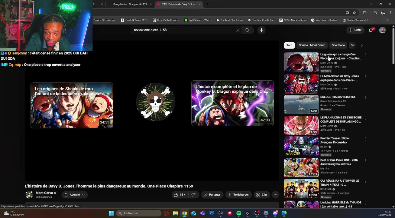
Task: Open thumbnail of 'Premier Teaser officiel Avengers Doomsday'
Action: 301,146
